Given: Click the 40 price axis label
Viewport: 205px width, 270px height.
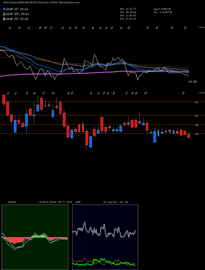Looking at the screenshot, I should 196,125.
